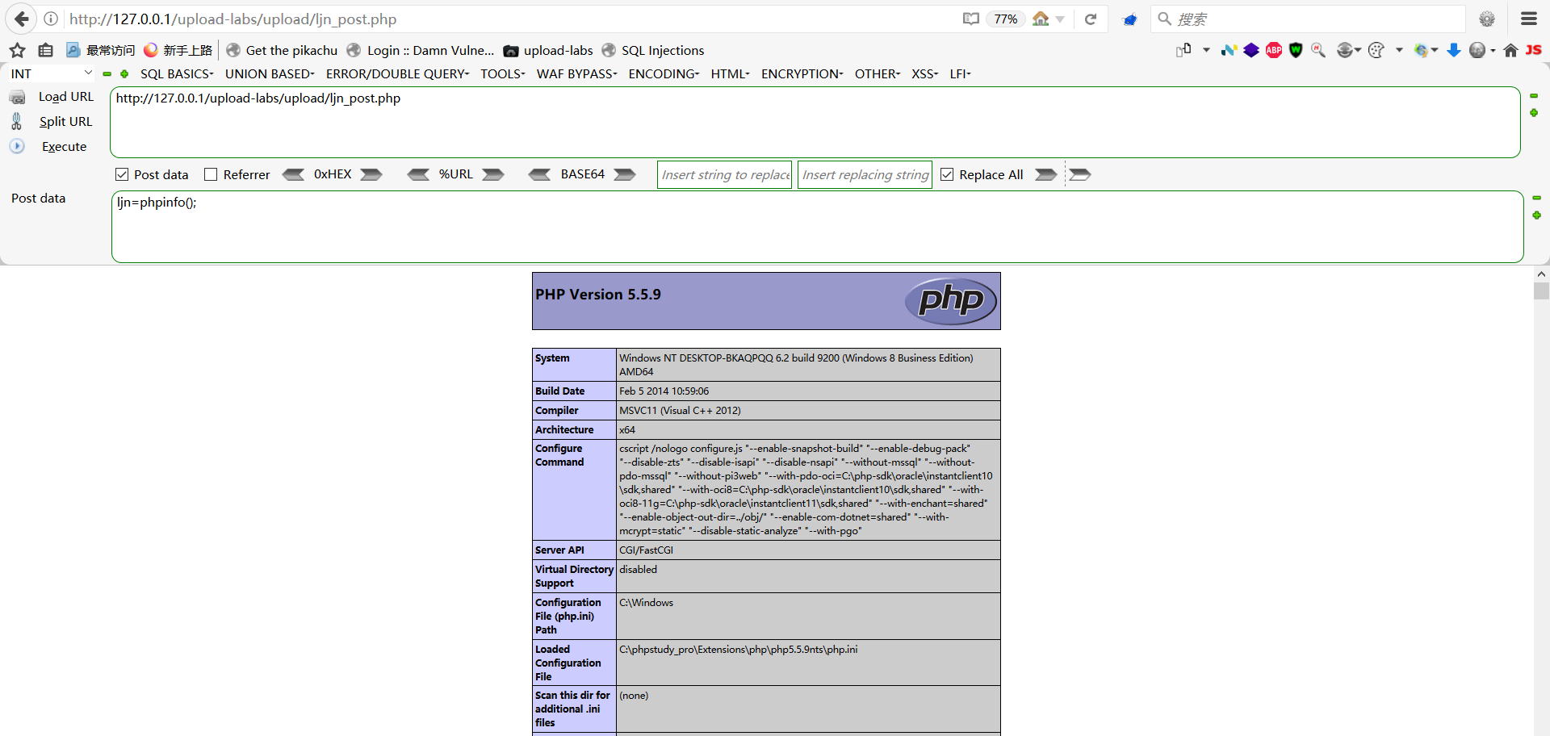Open the INT type dropdown in HackBar
Screen dimensions: 1550x736
[51, 73]
